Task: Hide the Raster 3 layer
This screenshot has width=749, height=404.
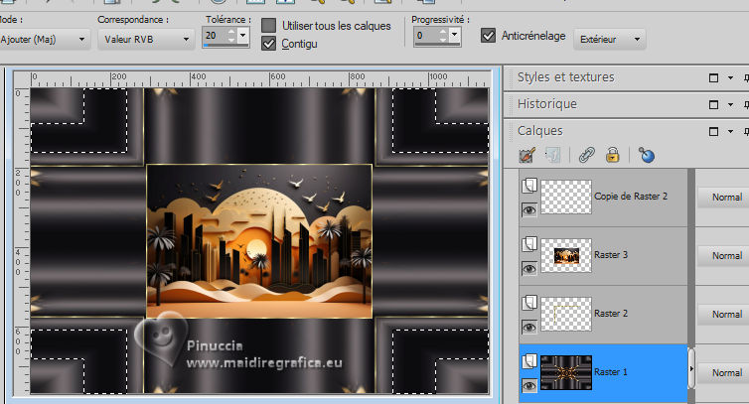Action: tap(528, 269)
